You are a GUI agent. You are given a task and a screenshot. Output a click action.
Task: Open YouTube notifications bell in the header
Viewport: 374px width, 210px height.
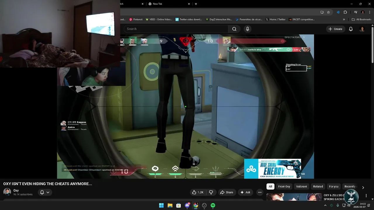coord(351,29)
